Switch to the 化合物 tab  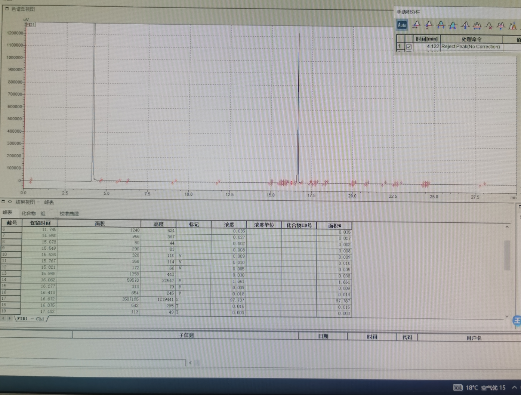[28, 213]
